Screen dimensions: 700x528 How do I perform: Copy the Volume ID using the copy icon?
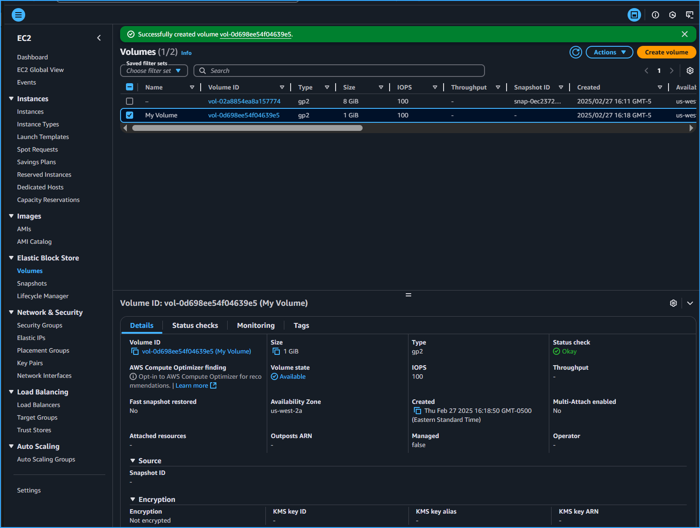pos(134,351)
